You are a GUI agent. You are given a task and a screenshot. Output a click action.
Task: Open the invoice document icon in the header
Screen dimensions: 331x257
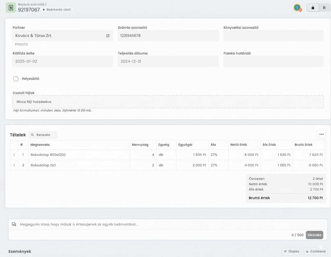tap(11, 7)
